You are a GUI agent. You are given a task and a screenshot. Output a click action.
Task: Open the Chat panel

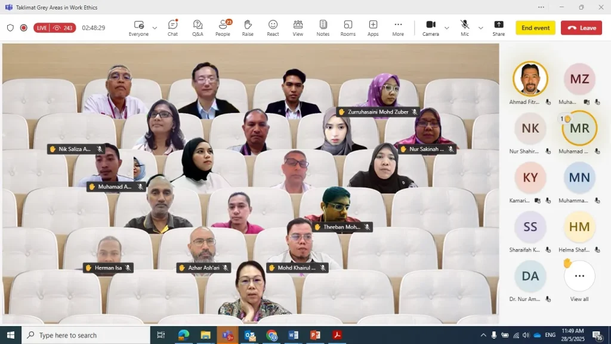pos(172,27)
